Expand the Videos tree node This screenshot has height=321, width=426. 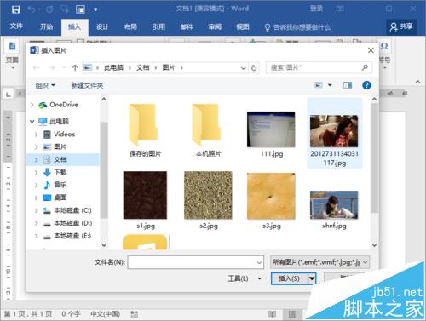pyautogui.click(x=37, y=135)
